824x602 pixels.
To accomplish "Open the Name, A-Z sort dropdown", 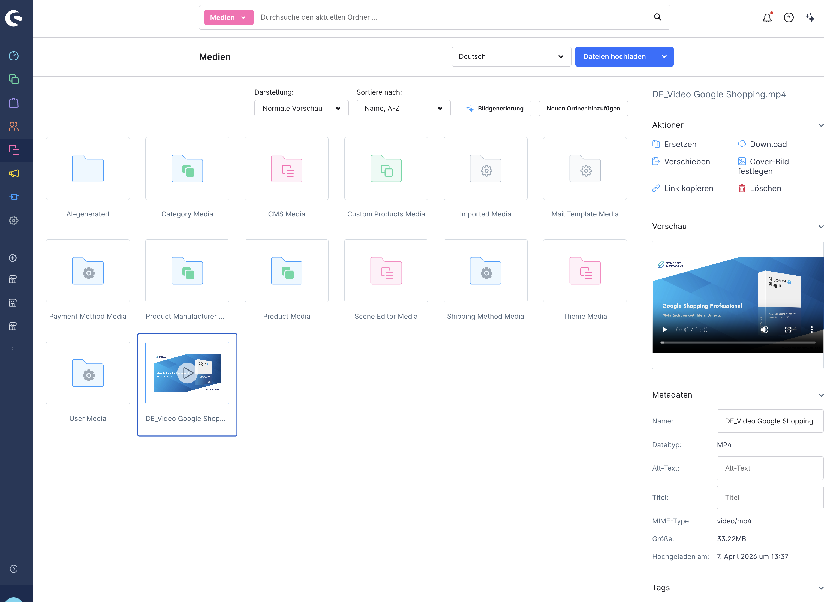I will click(x=404, y=108).
